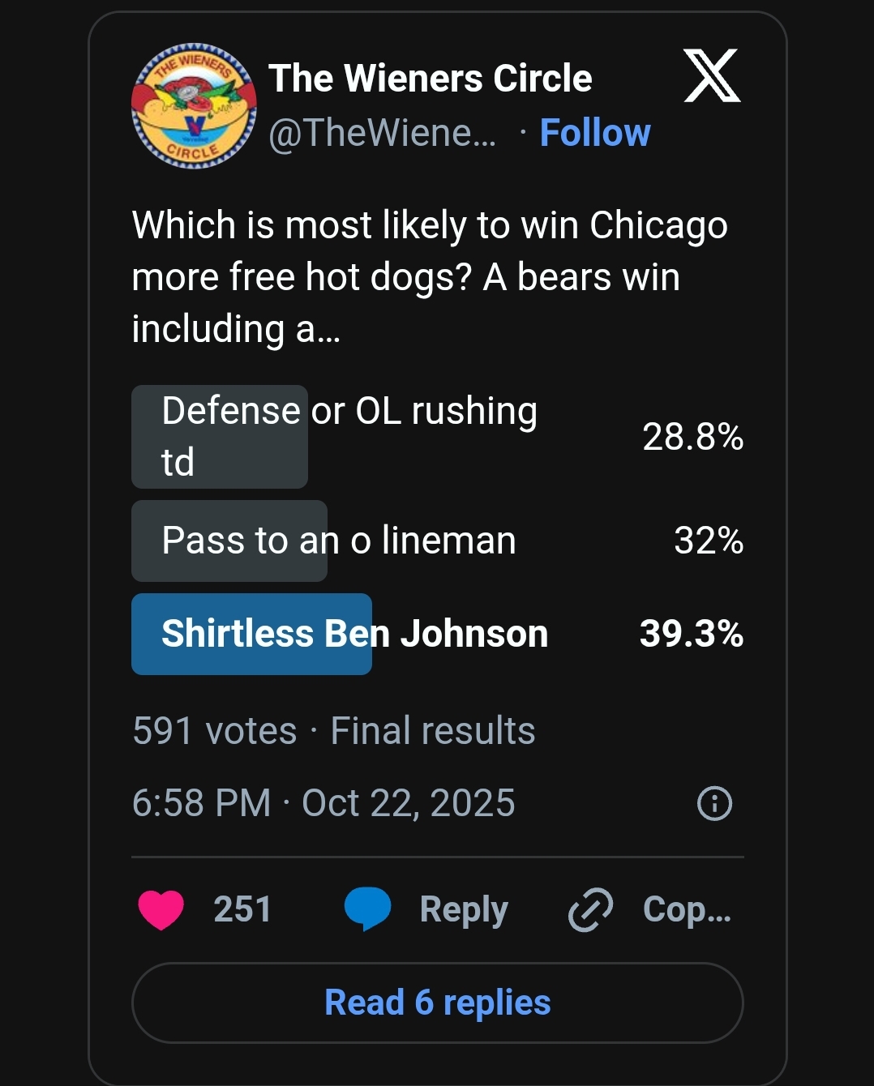Open The Wieners Circle display name

431,79
